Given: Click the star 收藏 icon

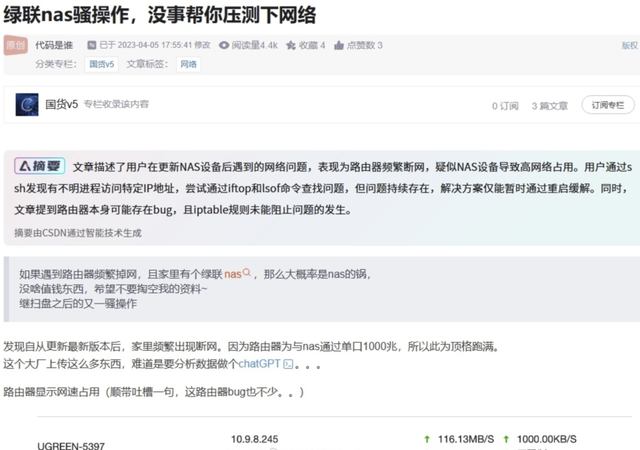Looking at the screenshot, I should click(290, 45).
